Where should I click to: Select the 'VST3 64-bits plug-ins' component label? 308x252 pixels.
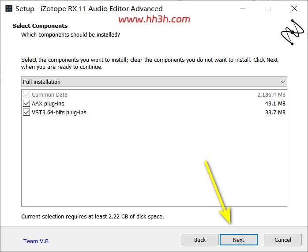click(x=59, y=113)
